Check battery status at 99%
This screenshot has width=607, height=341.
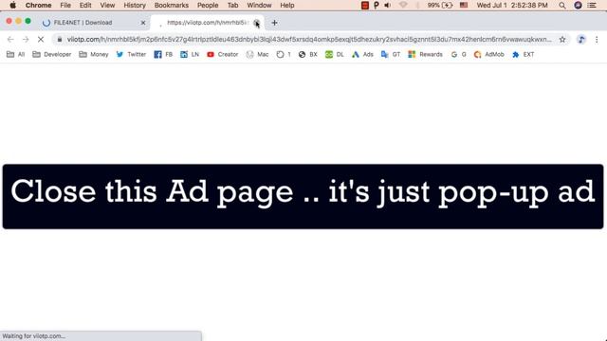pyautogui.click(x=440, y=6)
